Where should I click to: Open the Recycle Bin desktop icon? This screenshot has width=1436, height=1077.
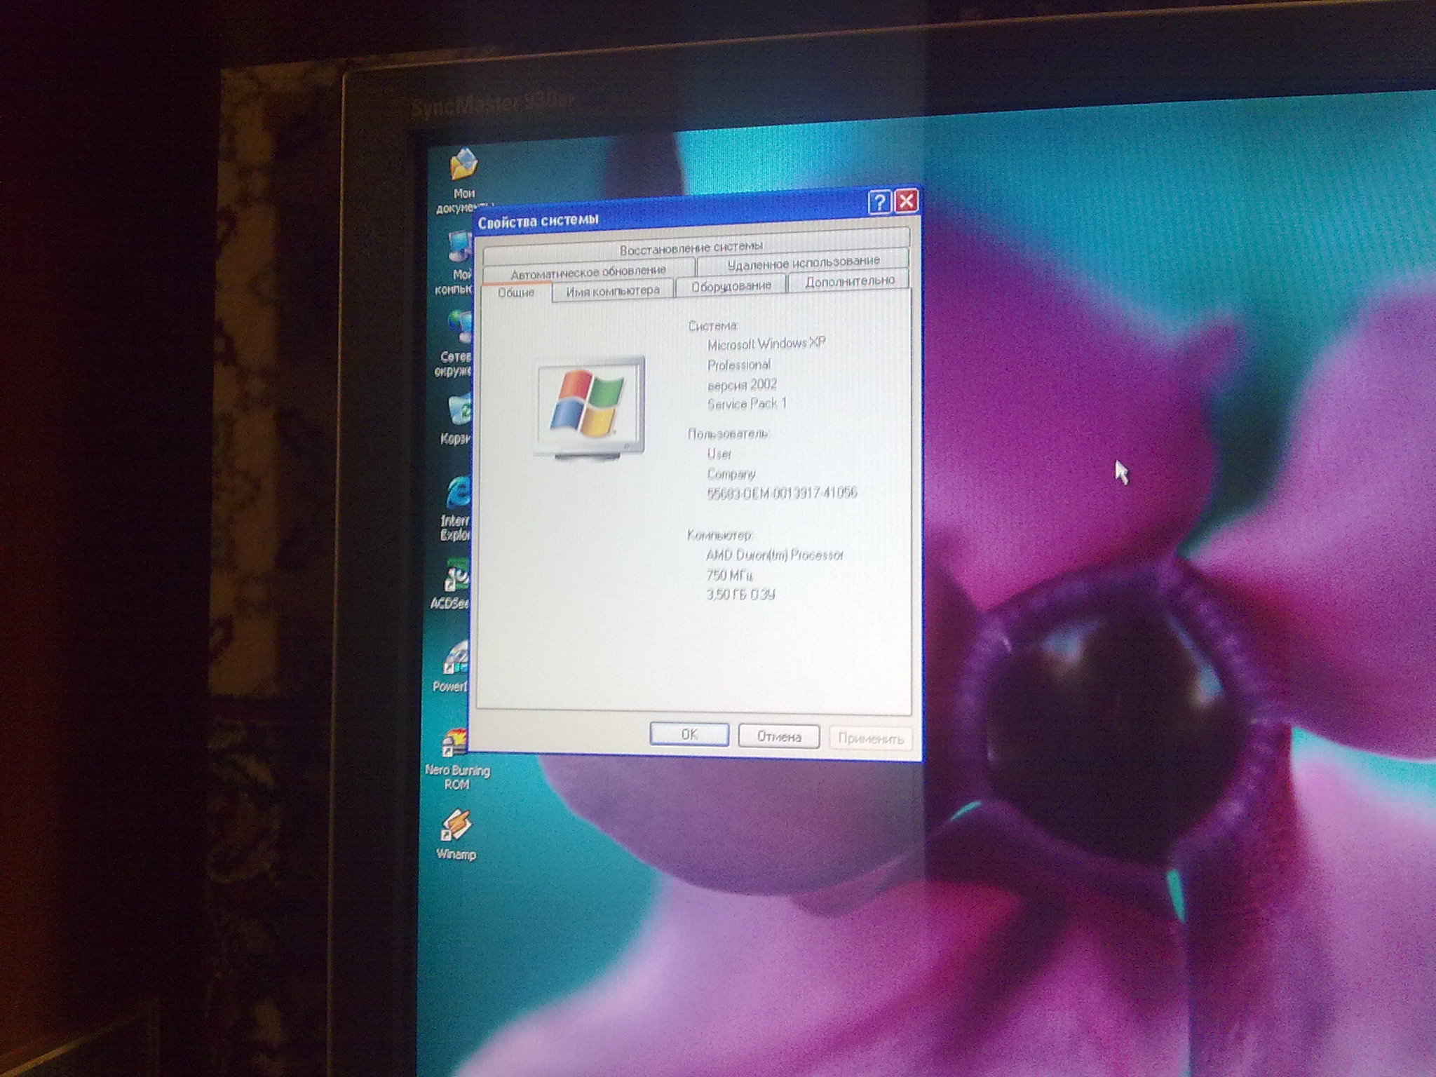pos(457,419)
